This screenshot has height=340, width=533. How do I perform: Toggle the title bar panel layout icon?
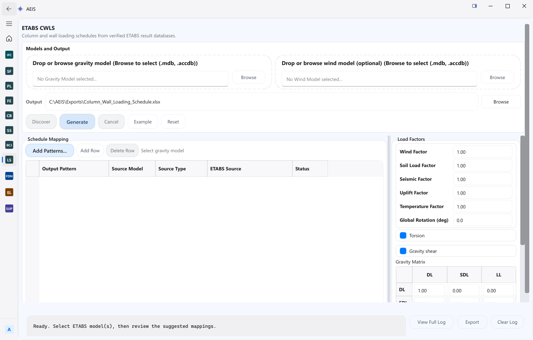[475, 6]
